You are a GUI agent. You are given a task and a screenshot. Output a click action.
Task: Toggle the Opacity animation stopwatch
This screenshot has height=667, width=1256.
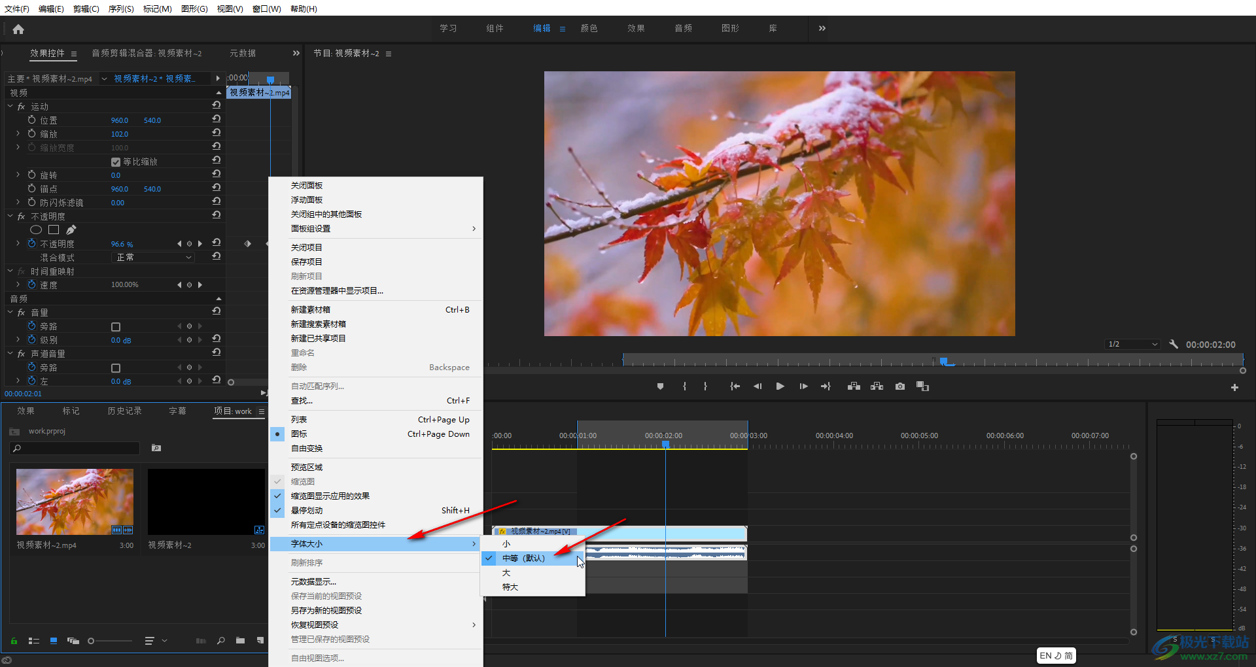click(x=31, y=243)
